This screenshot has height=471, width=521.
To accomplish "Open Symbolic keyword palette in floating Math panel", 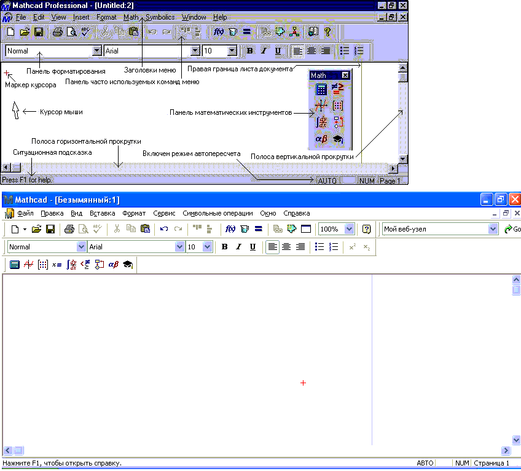I will point(337,139).
